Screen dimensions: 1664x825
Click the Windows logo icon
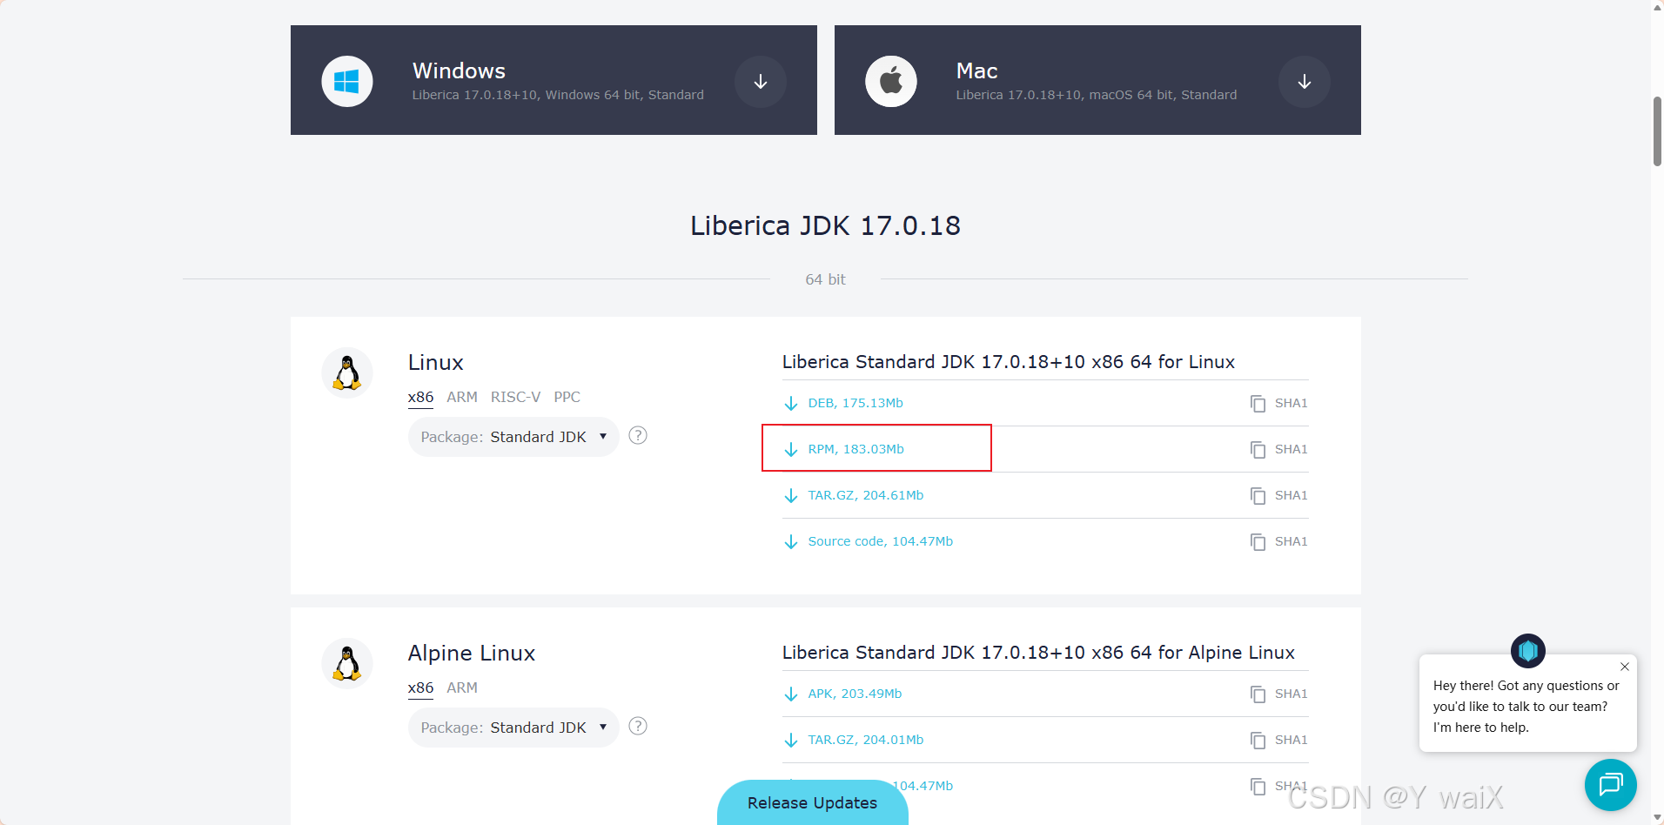point(347,82)
